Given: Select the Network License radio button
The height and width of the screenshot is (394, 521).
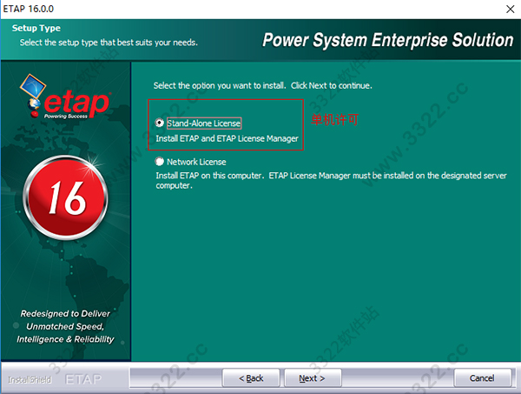Looking at the screenshot, I should point(160,162).
